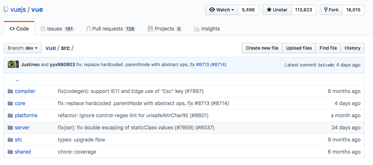This screenshot has width=373, height=165.
Task: Click the shared folder icon
Action: tap(10, 152)
